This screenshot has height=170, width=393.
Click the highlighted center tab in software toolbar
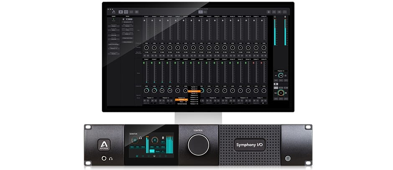click(x=201, y=12)
